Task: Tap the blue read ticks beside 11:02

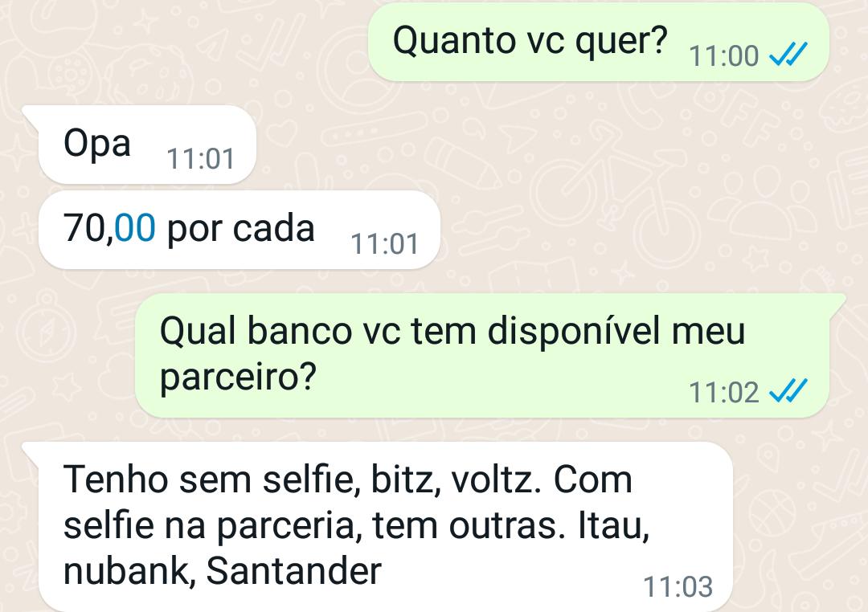Action: [x=789, y=391]
